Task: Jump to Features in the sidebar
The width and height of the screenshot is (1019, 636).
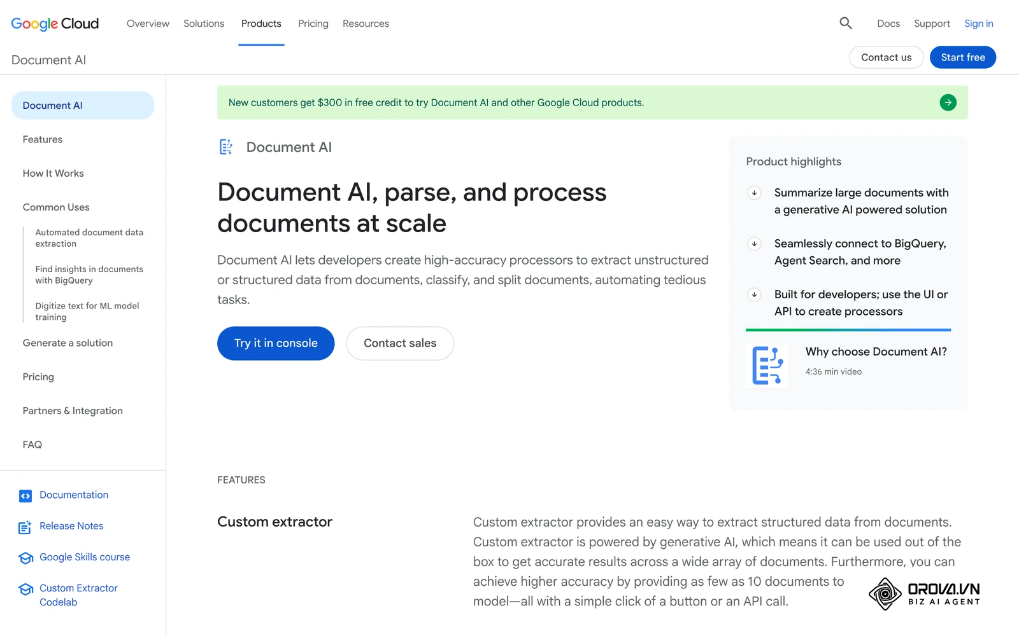Action: coord(43,139)
